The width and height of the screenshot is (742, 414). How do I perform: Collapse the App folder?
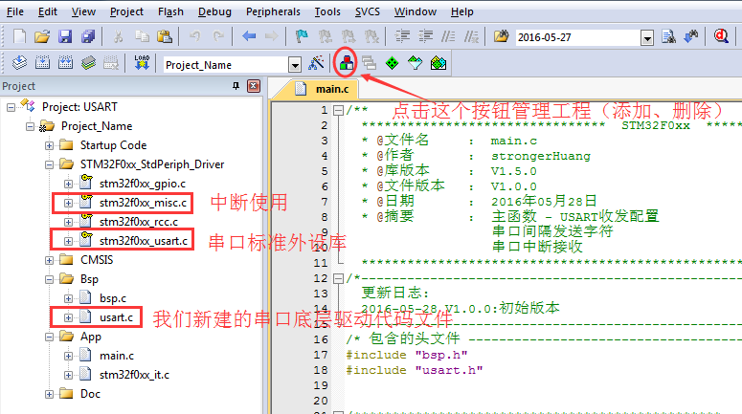tap(49, 337)
